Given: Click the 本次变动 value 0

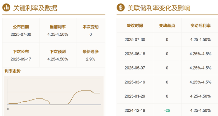Looking at the screenshot, I should pyautogui.click(x=91, y=34).
